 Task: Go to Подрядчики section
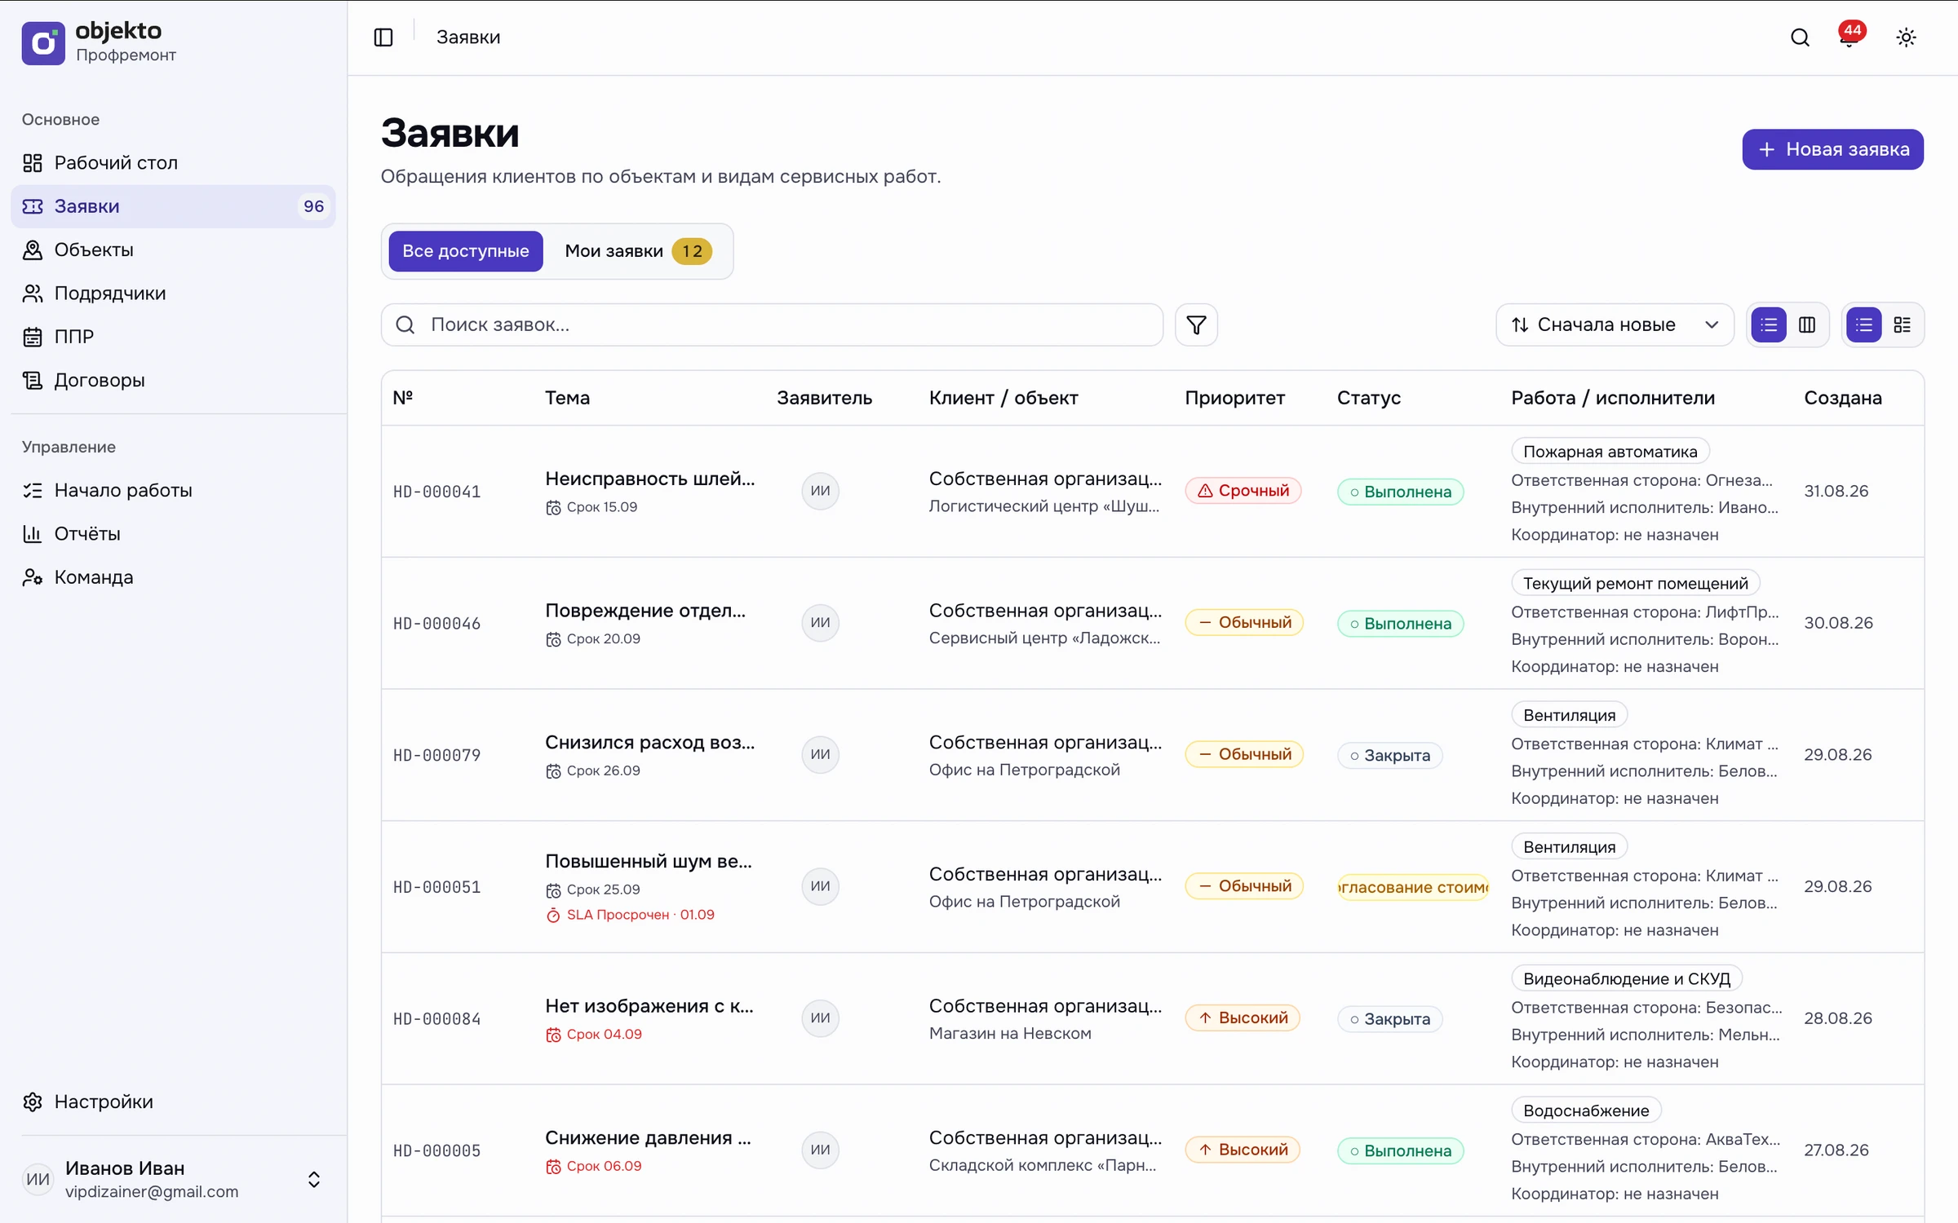pos(173,294)
